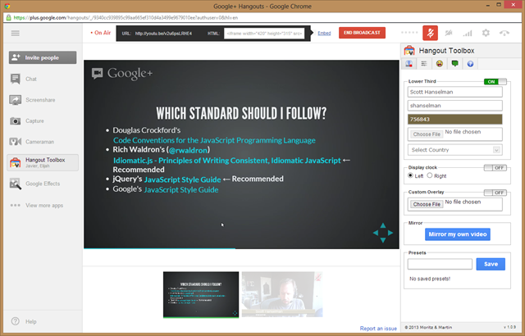Open the Toolbox emoticon face tab
Viewport: 525px width, 336px height.
440,64
